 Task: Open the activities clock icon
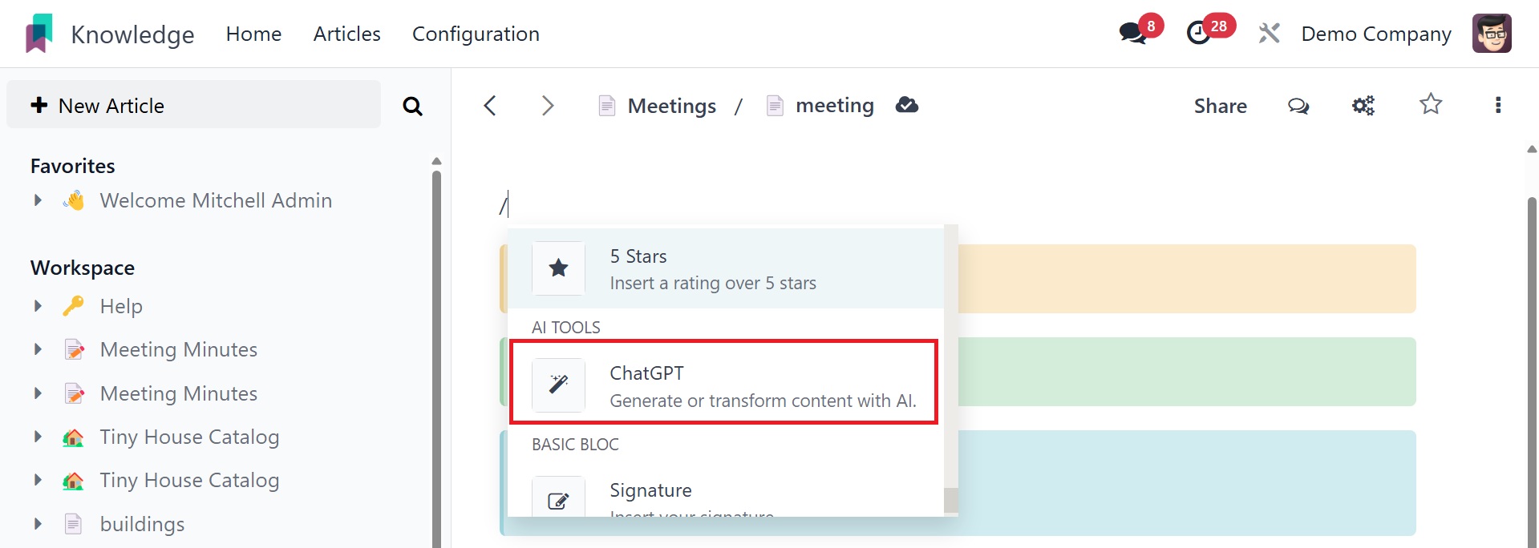pyautogui.click(x=1199, y=34)
